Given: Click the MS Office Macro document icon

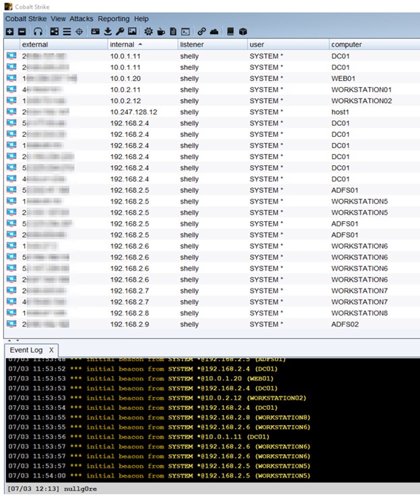Looking at the screenshot, I should click(173, 32).
